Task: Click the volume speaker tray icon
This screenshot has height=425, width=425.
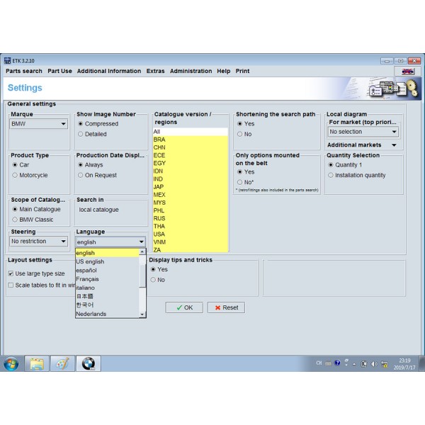Action: click(374, 364)
